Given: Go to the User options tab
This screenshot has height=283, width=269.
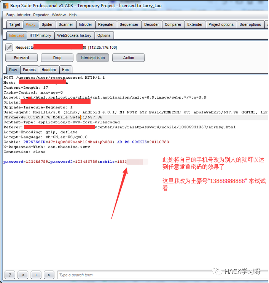Looking at the screenshot, I should 250,25.
